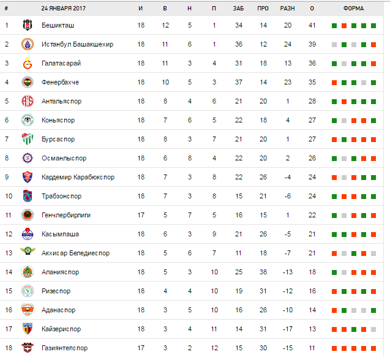This screenshot has width=390, height=357.
Task: Click Beşiktaş's first form result square
Action: pyautogui.click(x=334, y=26)
